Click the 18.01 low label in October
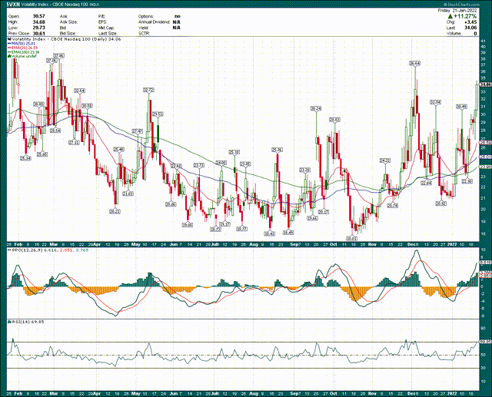 [351, 238]
